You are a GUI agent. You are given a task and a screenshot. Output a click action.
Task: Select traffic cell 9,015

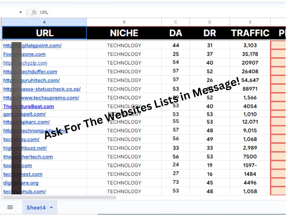click(250, 130)
